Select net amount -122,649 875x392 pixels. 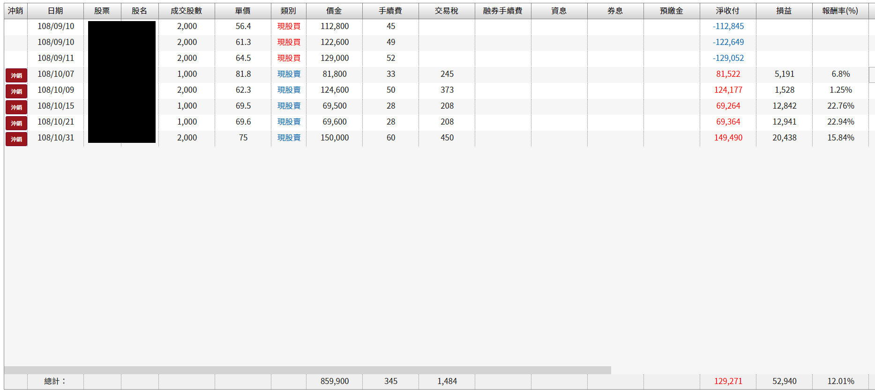[x=728, y=42]
